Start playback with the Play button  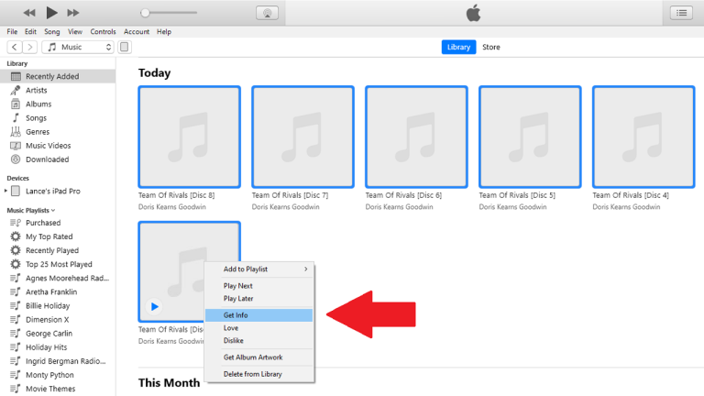pos(51,13)
